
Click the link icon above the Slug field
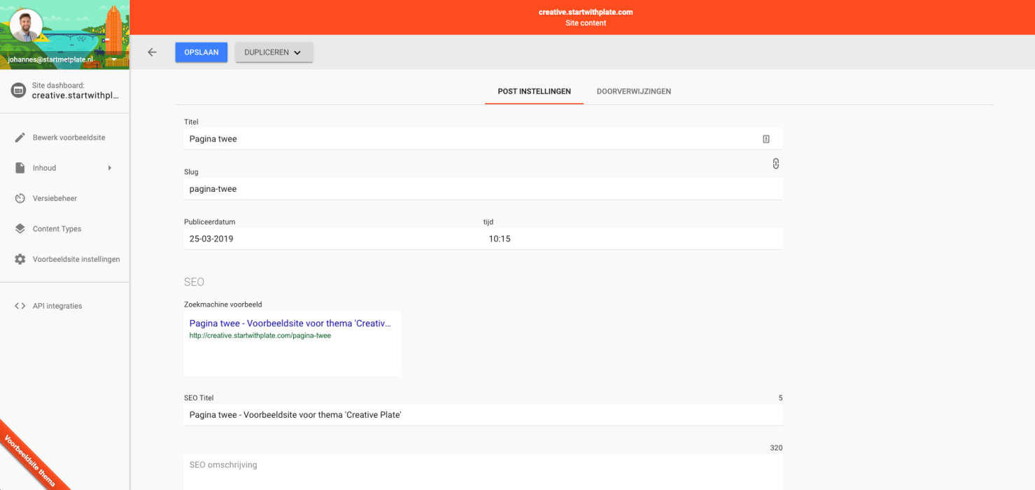tap(775, 163)
